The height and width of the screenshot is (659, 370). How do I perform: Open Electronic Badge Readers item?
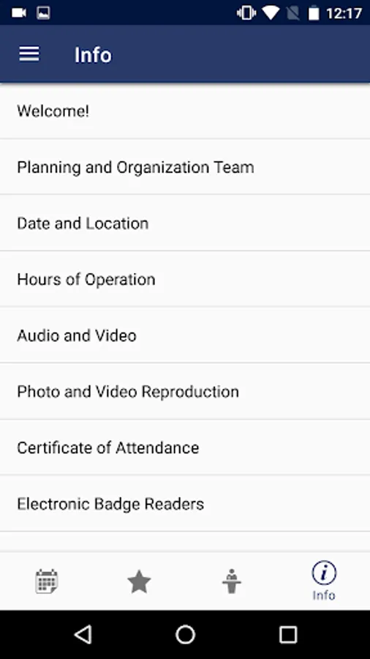(185, 504)
